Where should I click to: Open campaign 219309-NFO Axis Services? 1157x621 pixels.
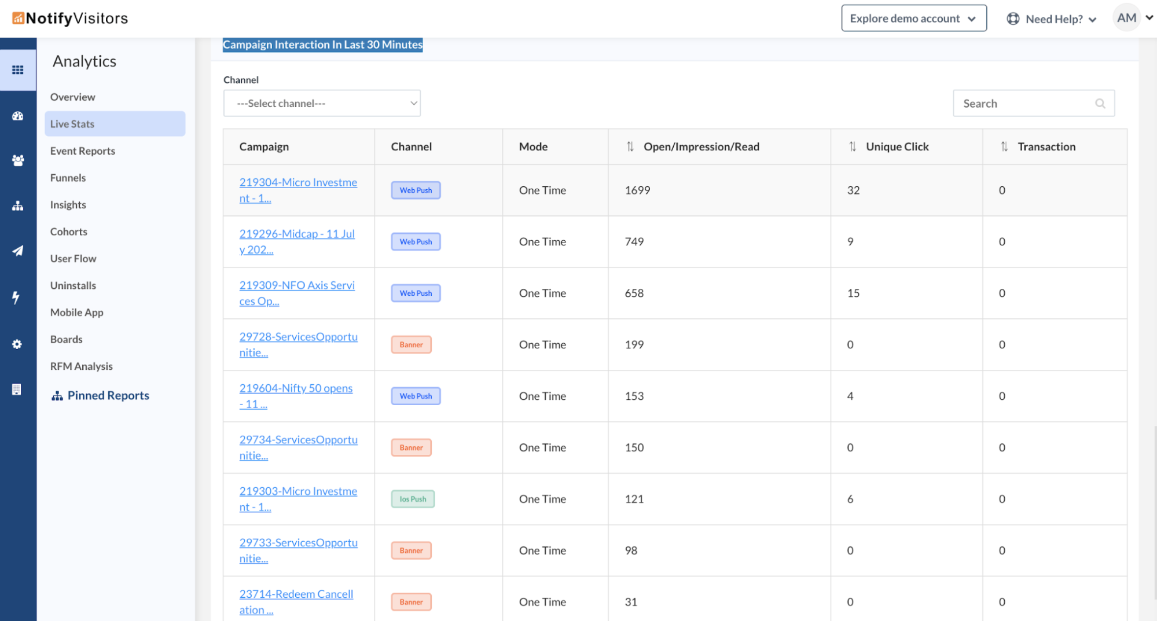click(x=297, y=293)
